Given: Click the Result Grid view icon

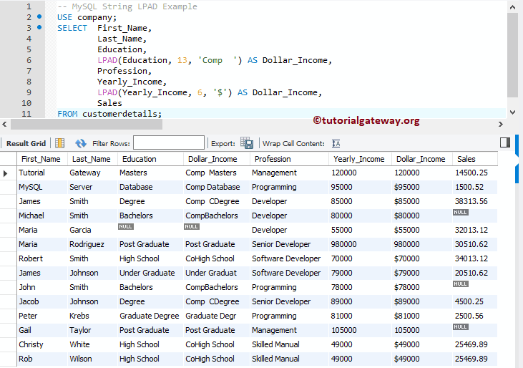Looking at the screenshot, I should [59, 143].
